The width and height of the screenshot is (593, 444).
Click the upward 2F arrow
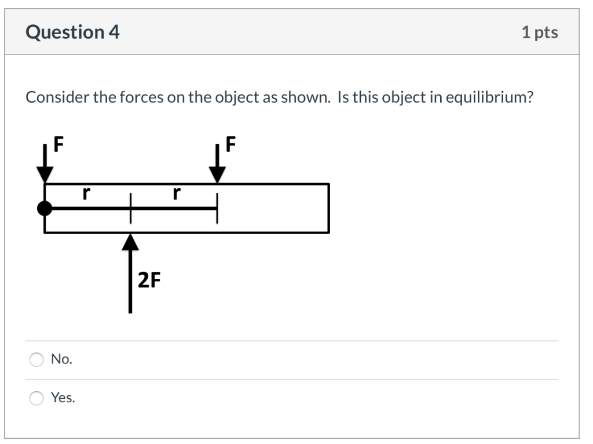[x=130, y=272]
